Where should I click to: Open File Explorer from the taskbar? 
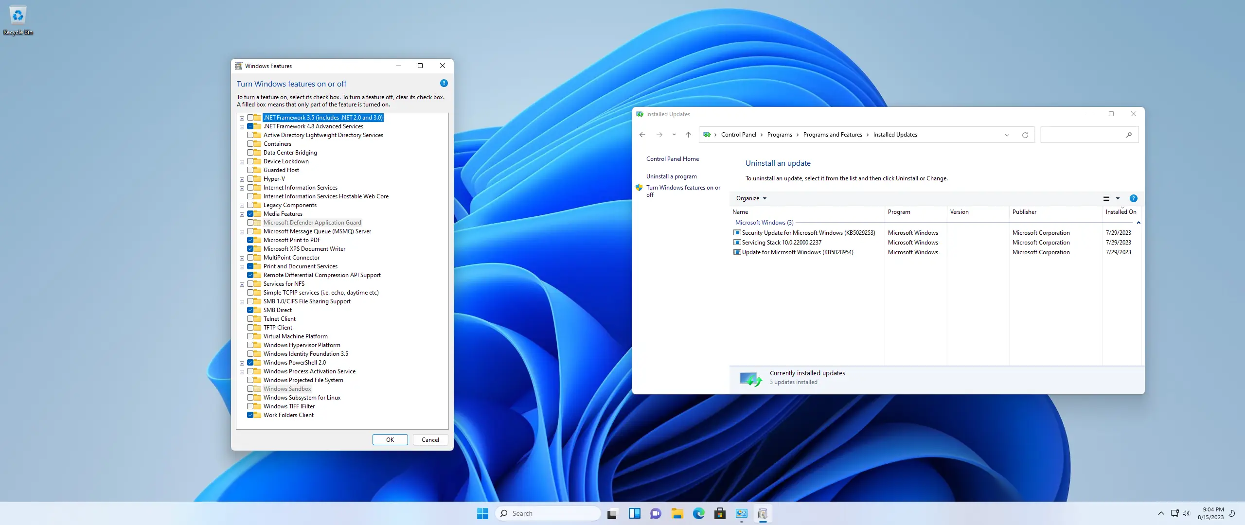pyautogui.click(x=677, y=513)
